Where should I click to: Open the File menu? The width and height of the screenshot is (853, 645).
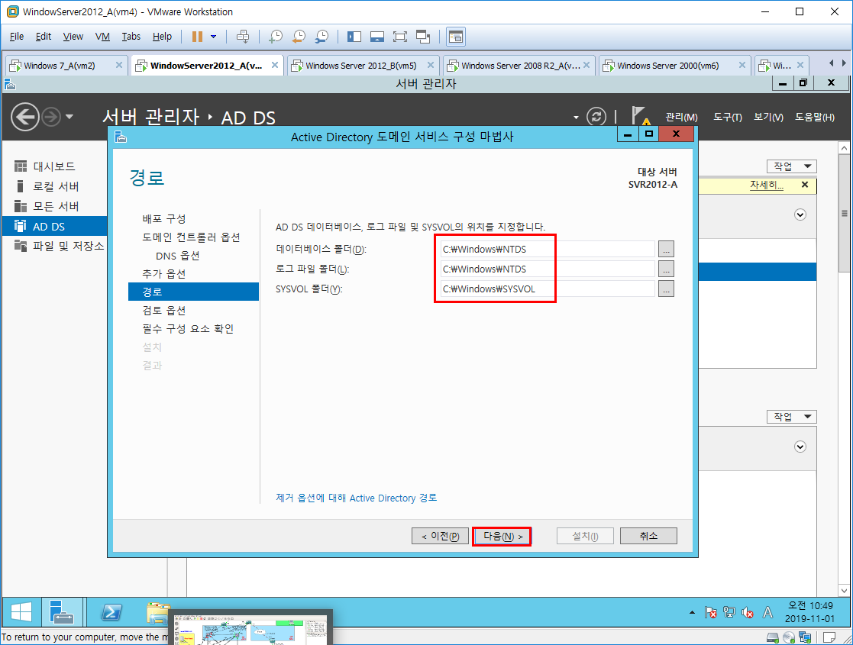[x=17, y=37]
